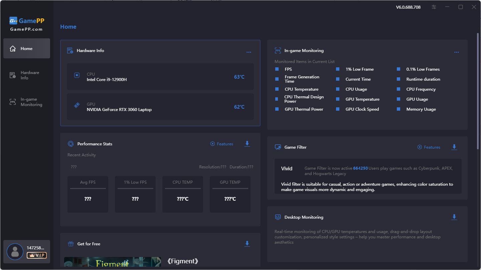Download the Desktop Monitoring component
481x270 pixels.
coord(454,217)
